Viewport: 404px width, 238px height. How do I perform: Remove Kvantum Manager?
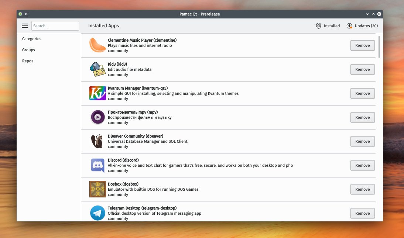click(x=363, y=93)
